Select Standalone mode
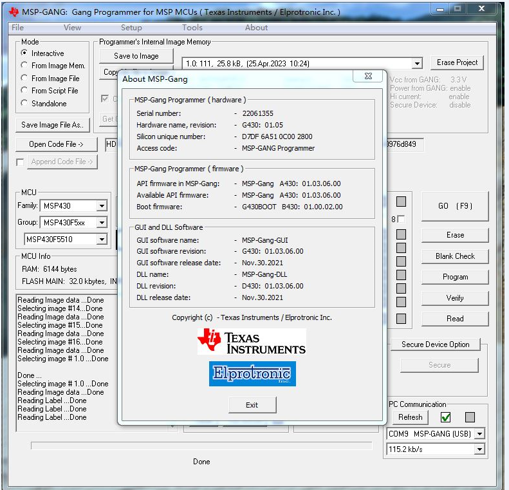This screenshot has height=490, width=509. click(x=24, y=103)
